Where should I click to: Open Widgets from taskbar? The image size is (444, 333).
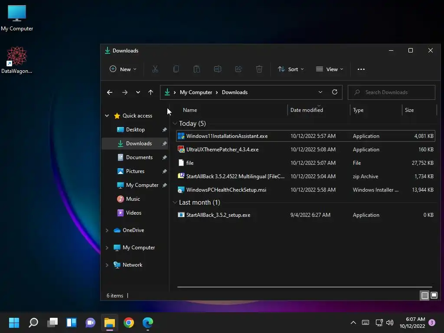click(x=72, y=323)
